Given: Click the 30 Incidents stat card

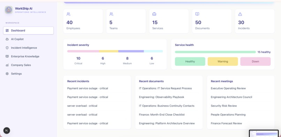Looking at the screenshot, I should point(255,21).
